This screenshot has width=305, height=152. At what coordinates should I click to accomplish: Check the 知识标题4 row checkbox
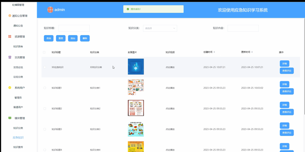pyautogui.click(x=45, y=150)
